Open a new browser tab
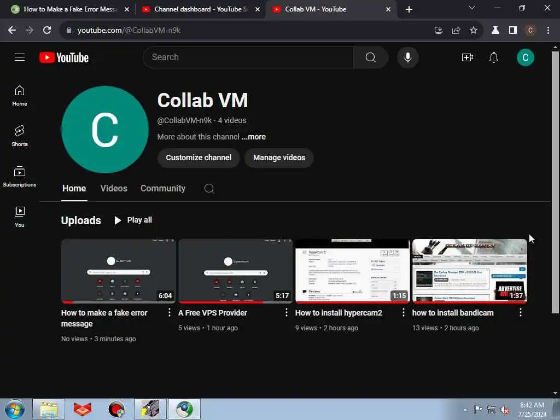This screenshot has width=560, height=420. click(409, 9)
